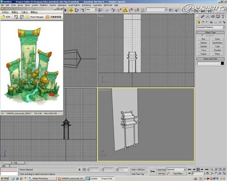The width and height of the screenshot is (227, 181).
Task: Open the Hierarchy panel tab
Action: click(208, 17)
